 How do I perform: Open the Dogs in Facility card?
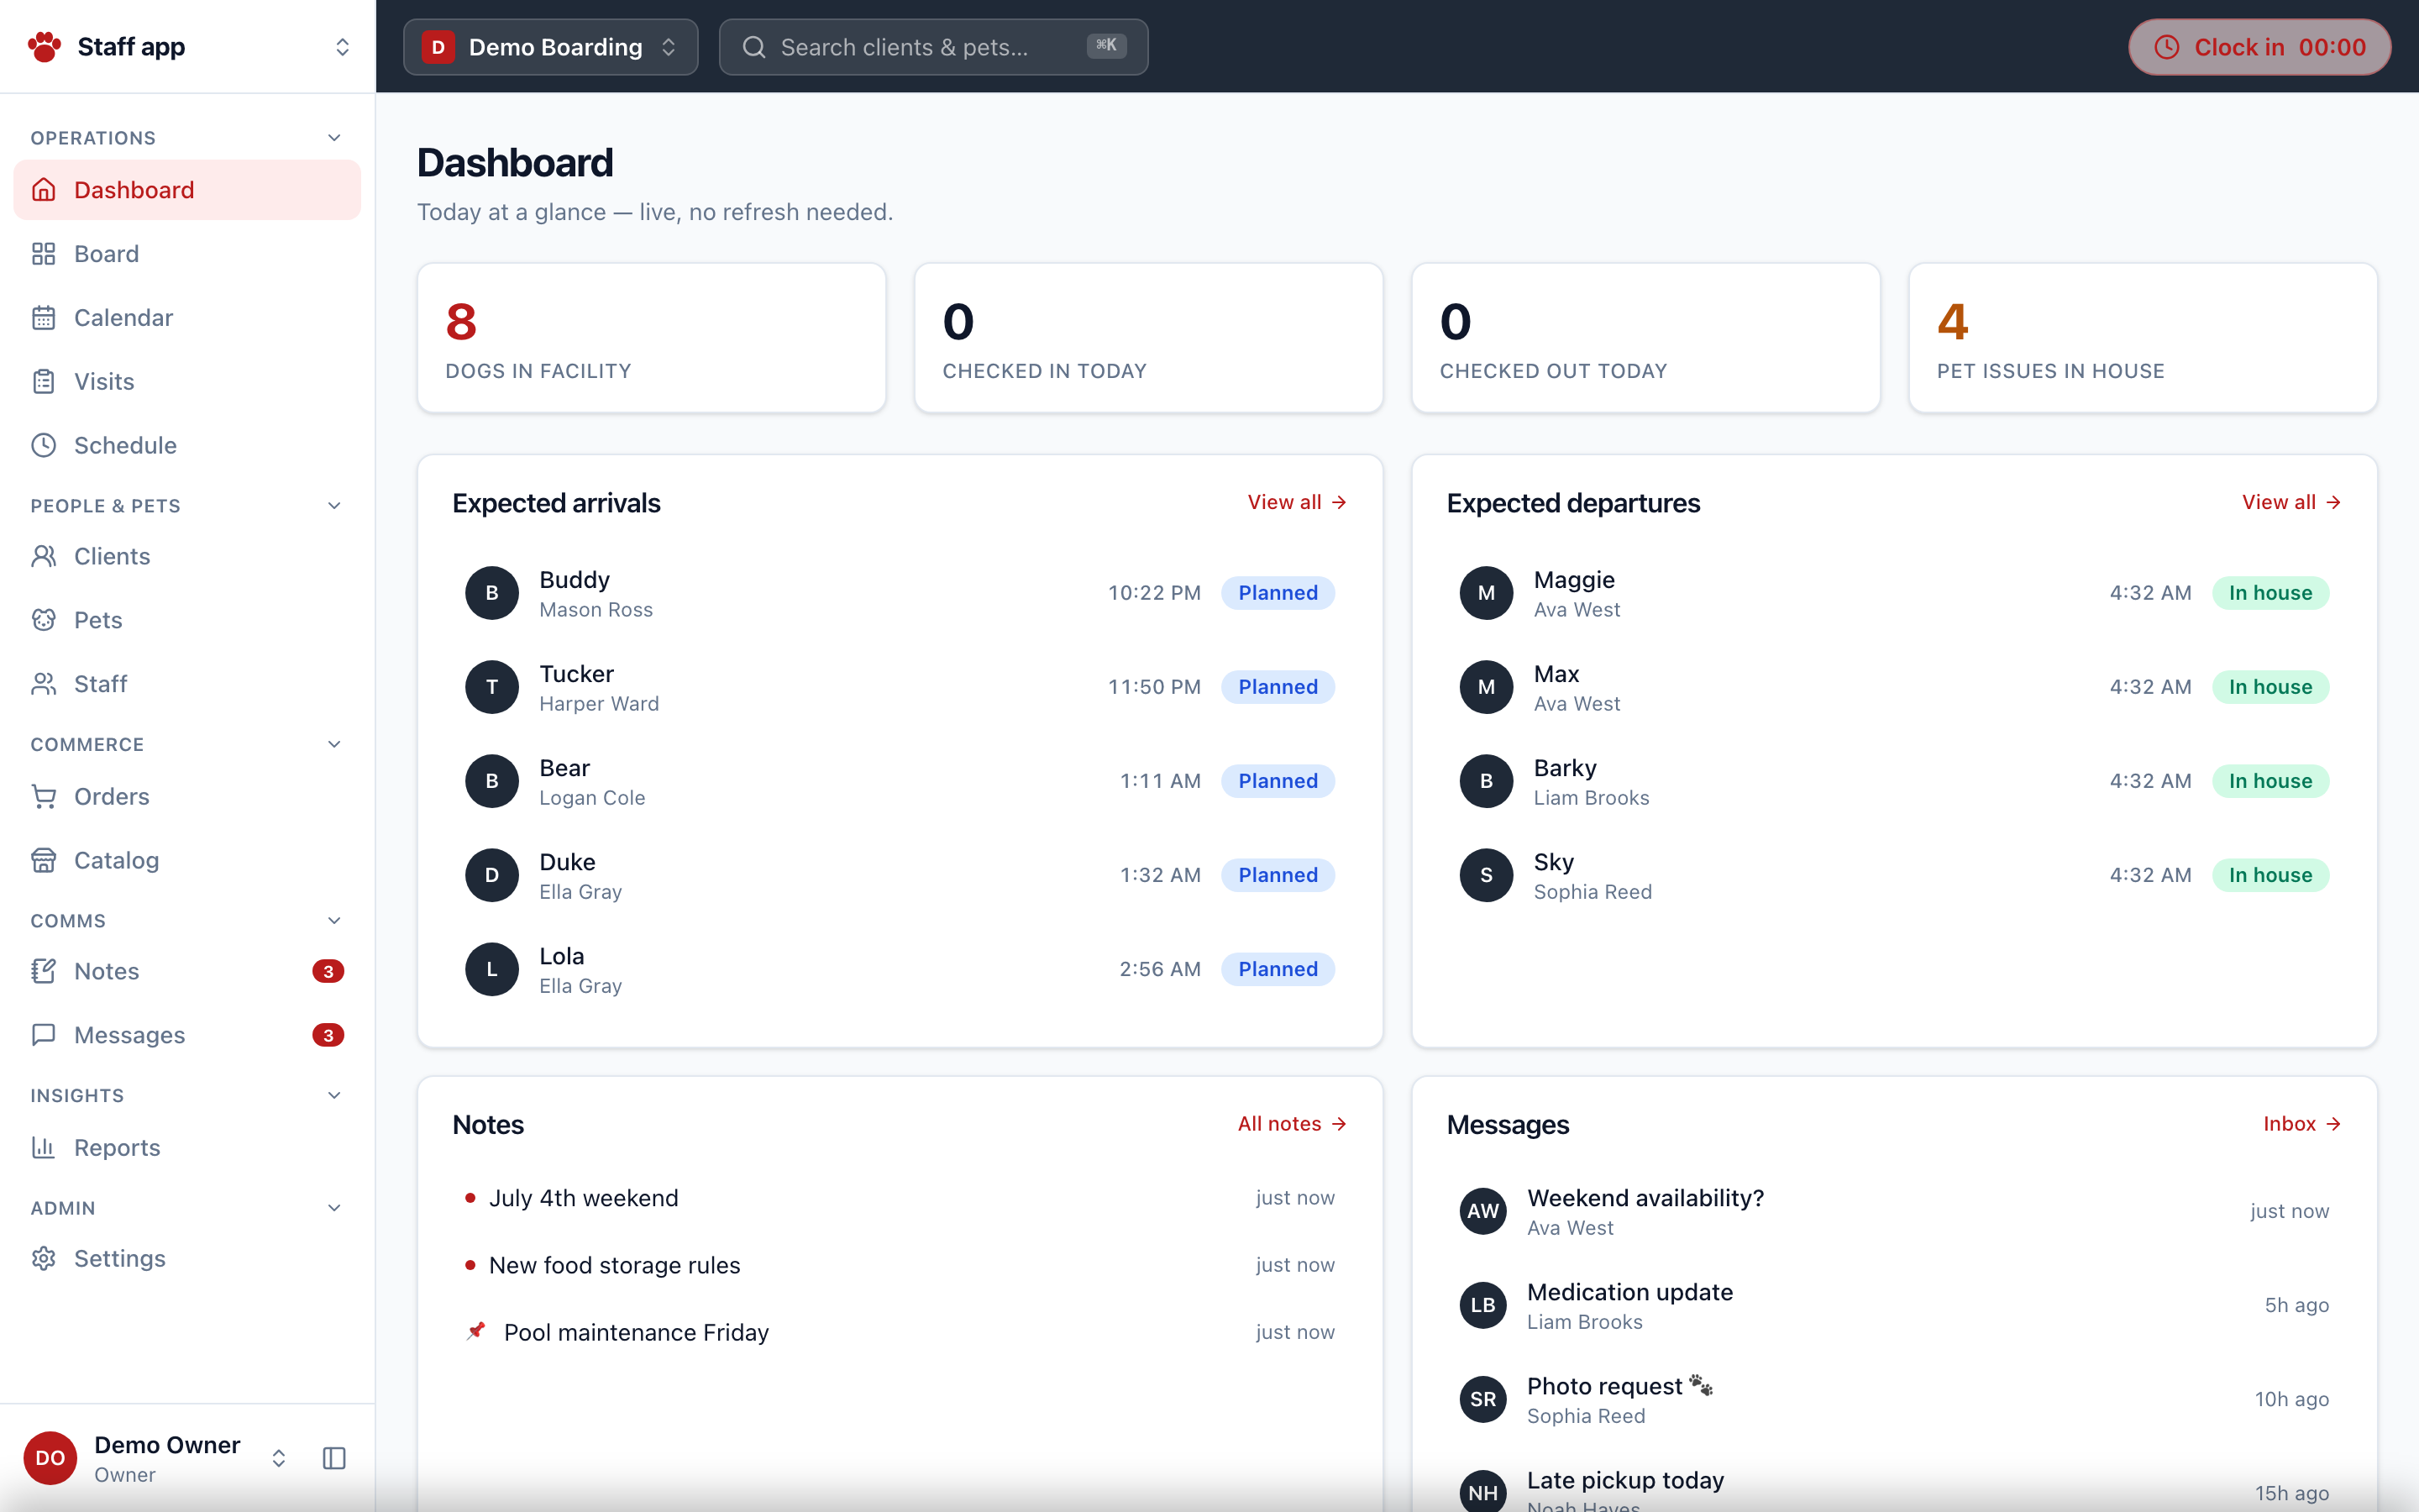coord(652,338)
